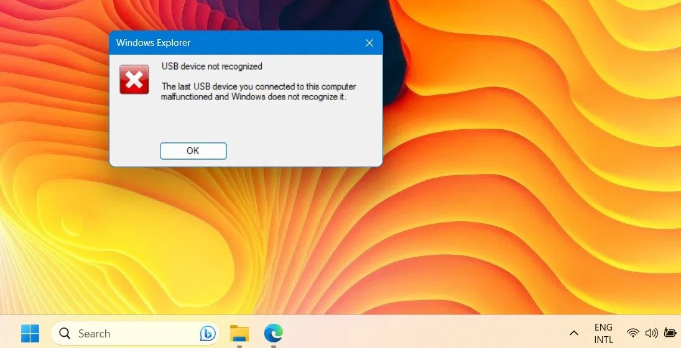Screen dimensions: 681x348
Task: Show hidden icons tray chevron
Action: 574,333
